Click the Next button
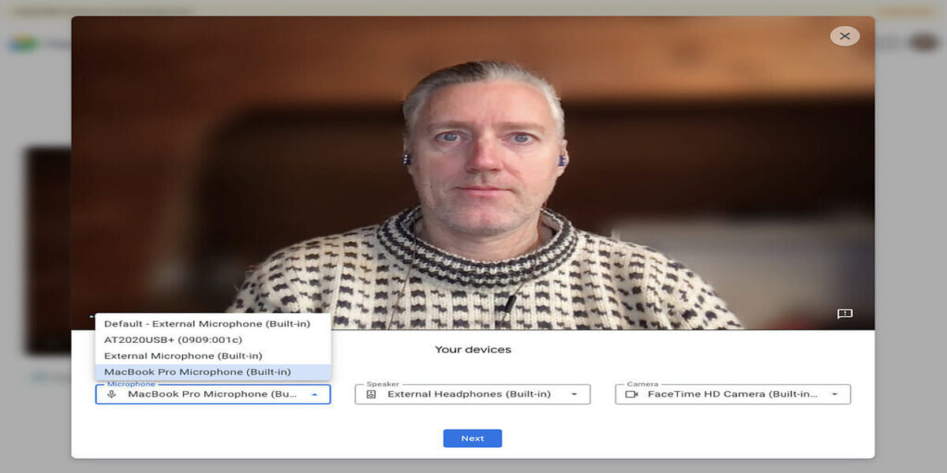The height and width of the screenshot is (473, 947). click(x=472, y=438)
